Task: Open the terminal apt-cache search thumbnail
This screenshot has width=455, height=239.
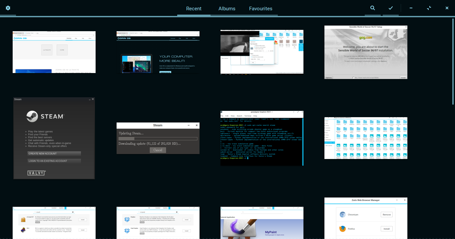Action: [262, 138]
